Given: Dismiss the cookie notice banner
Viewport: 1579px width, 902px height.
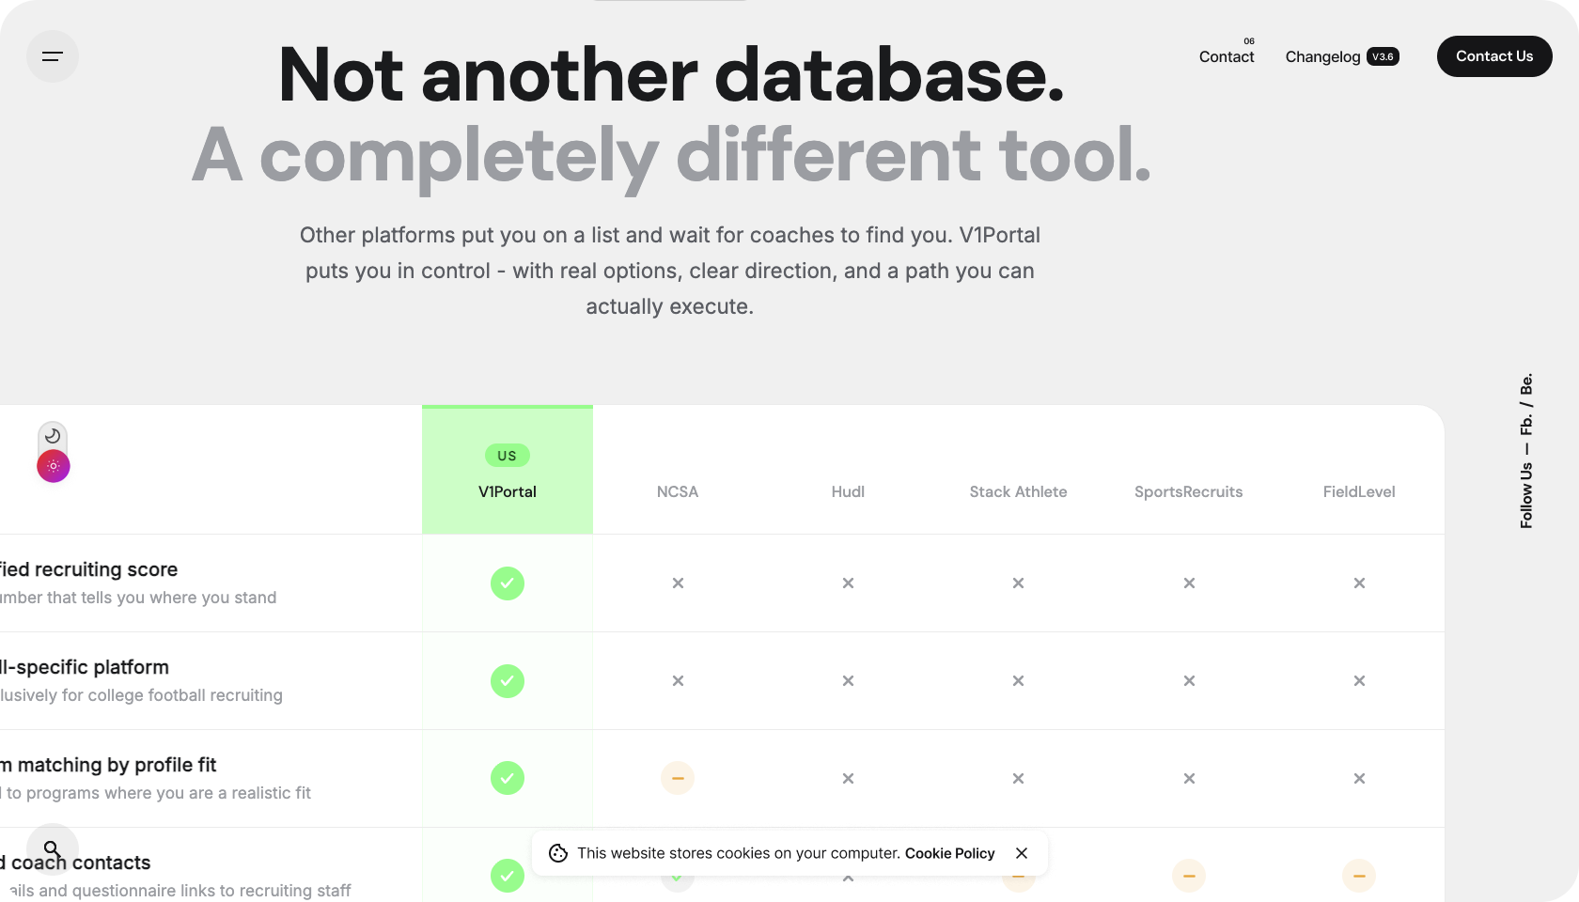Looking at the screenshot, I should tap(1022, 853).
